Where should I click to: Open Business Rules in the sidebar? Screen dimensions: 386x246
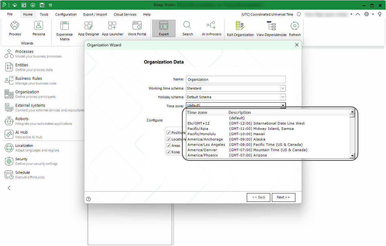(x=30, y=80)
